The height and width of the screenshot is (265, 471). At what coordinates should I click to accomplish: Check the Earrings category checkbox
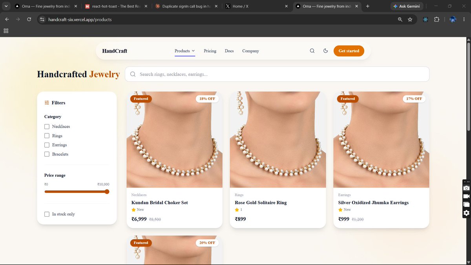coord(47,145)
